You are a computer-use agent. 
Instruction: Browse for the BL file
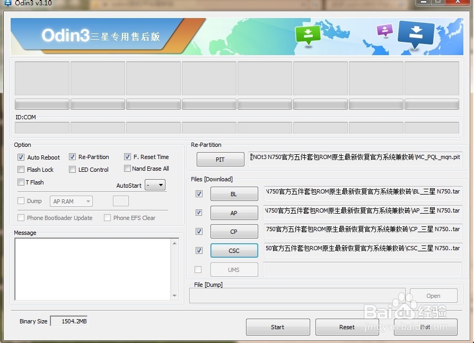pyautogui.click(x=234, y=194)
